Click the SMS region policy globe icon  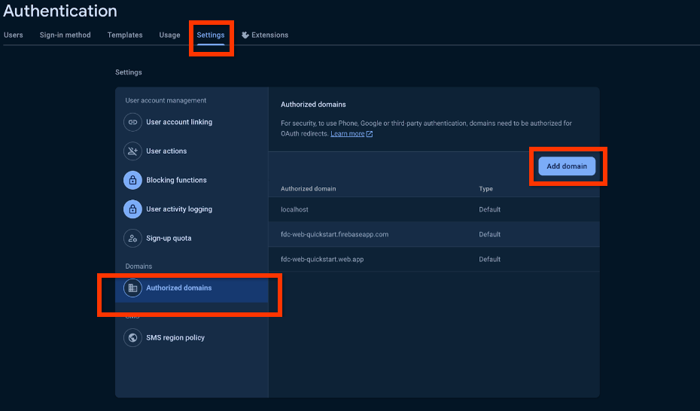(x=132, y=338)
